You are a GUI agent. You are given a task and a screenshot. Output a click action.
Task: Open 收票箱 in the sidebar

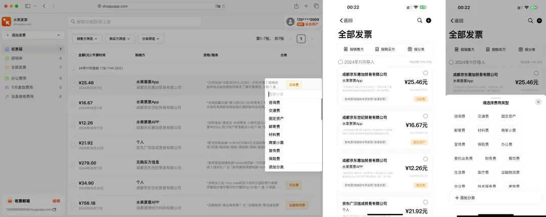33,49
